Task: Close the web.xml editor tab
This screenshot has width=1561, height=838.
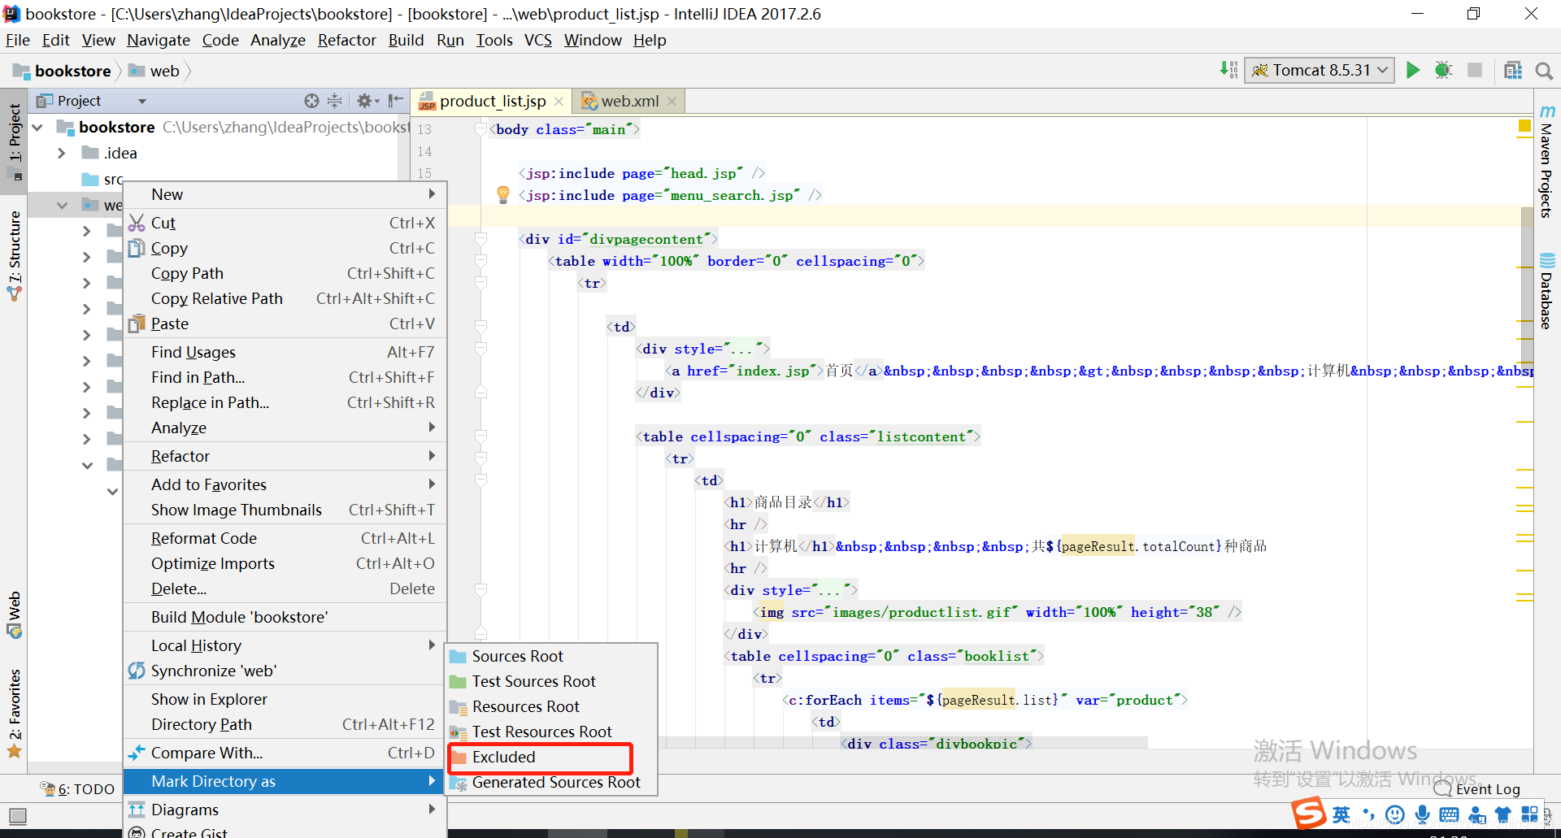Action: click(672, 102)
